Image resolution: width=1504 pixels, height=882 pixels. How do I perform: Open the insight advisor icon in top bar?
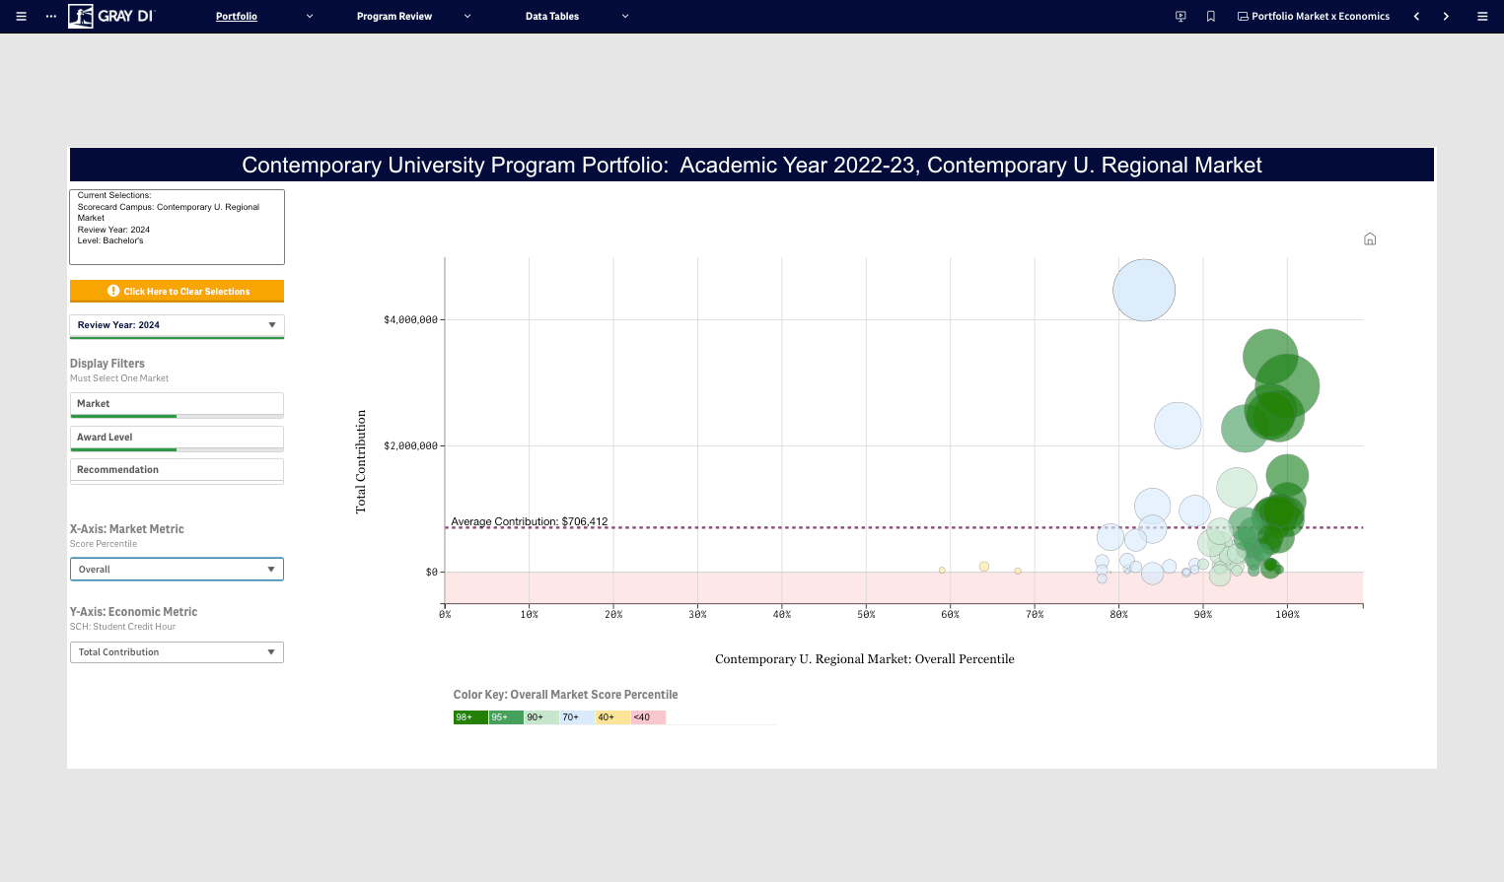point(1181,17)
